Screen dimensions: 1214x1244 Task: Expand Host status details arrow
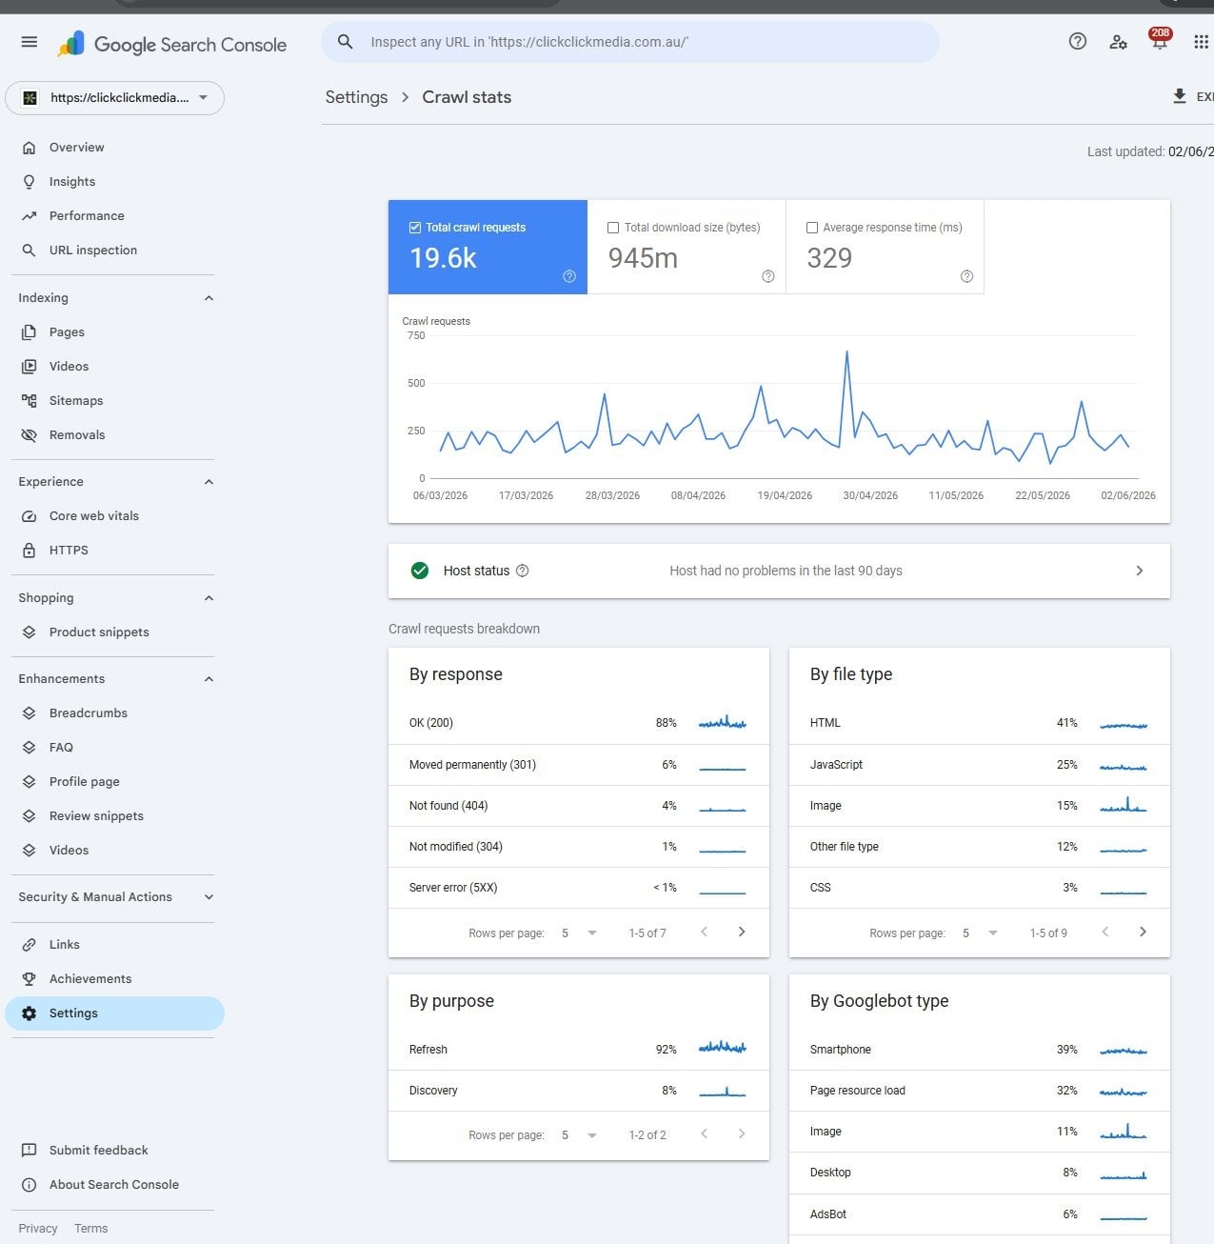[1139, 571]
